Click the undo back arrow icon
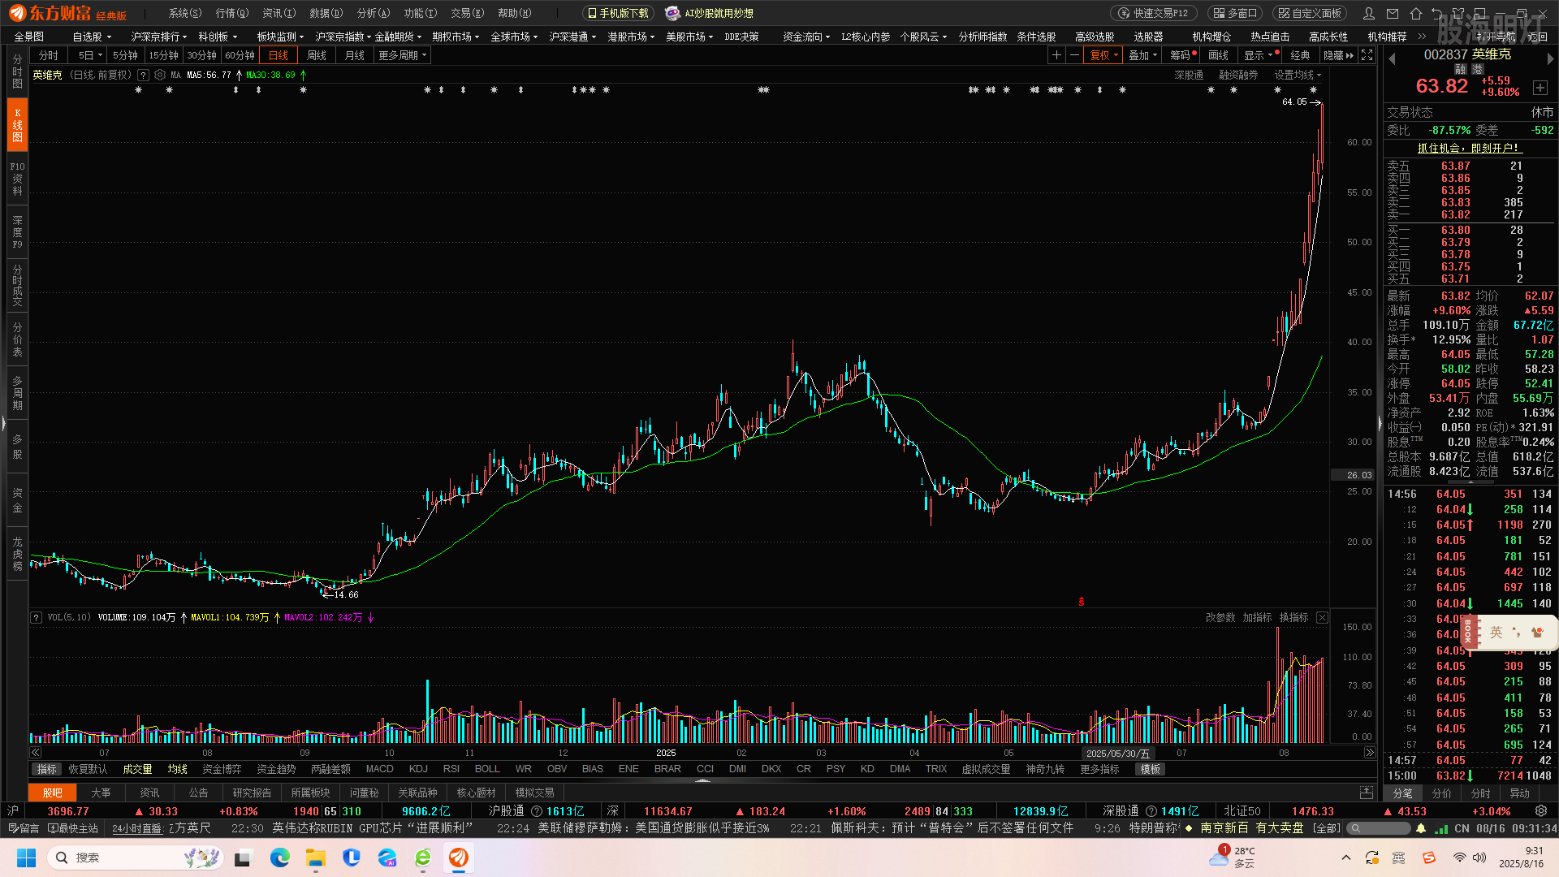This screenshot has width=1559, height=877. tap(1437, 13)
